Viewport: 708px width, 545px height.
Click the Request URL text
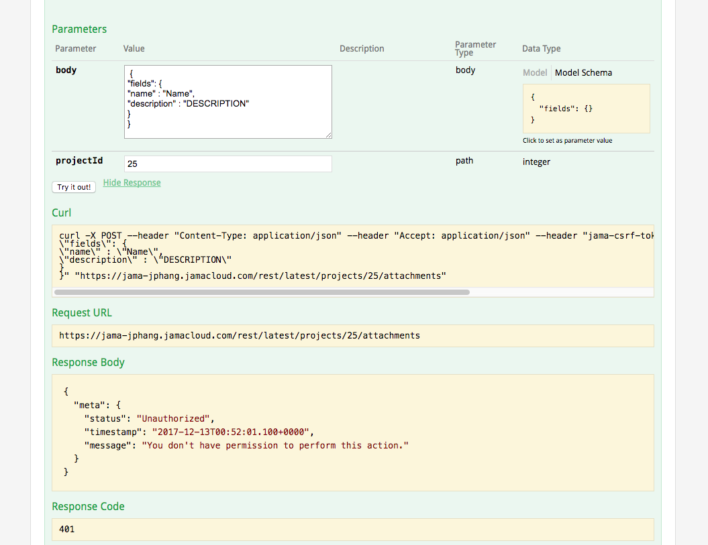pos(240,336)
